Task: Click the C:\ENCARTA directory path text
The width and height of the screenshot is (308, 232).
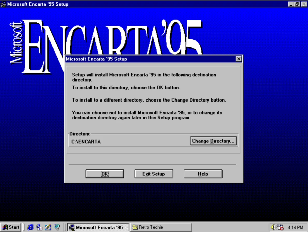Action: point(86,141)
